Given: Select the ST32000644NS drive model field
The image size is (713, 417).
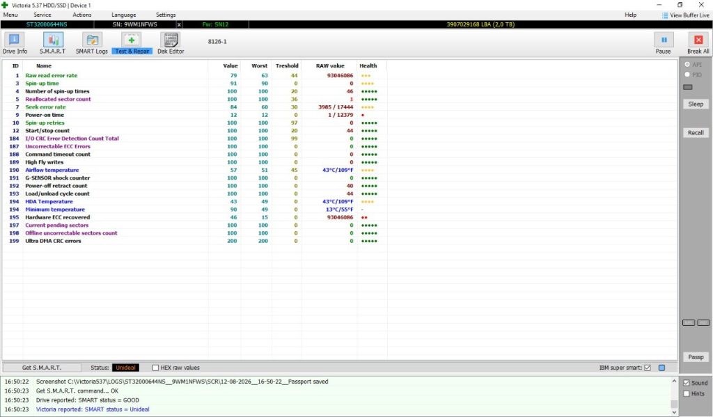Looking at the screenshot, I should click(x=47, y=24).
